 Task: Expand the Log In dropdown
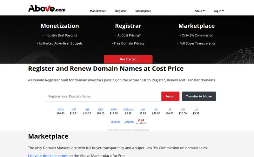[219, 11]
